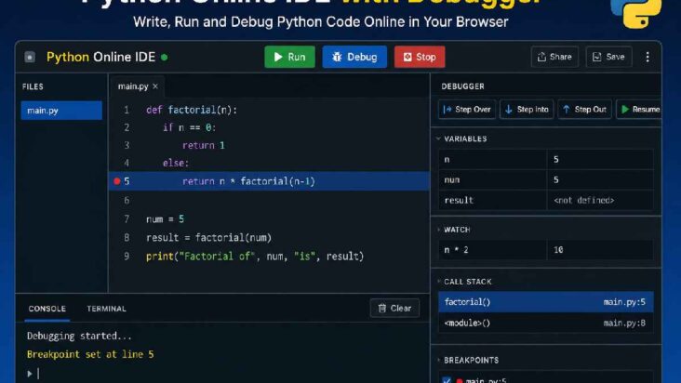681x383 pixels.
Task: Click the 'else:' code line
Action: tap(176, 163)
